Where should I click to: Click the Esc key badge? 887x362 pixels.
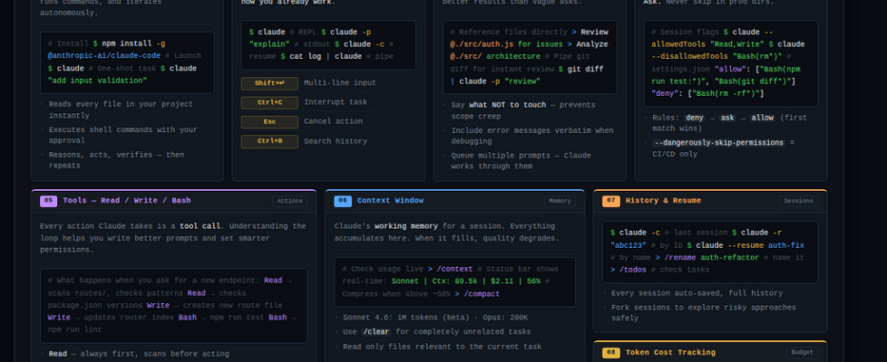click(269, 122)
